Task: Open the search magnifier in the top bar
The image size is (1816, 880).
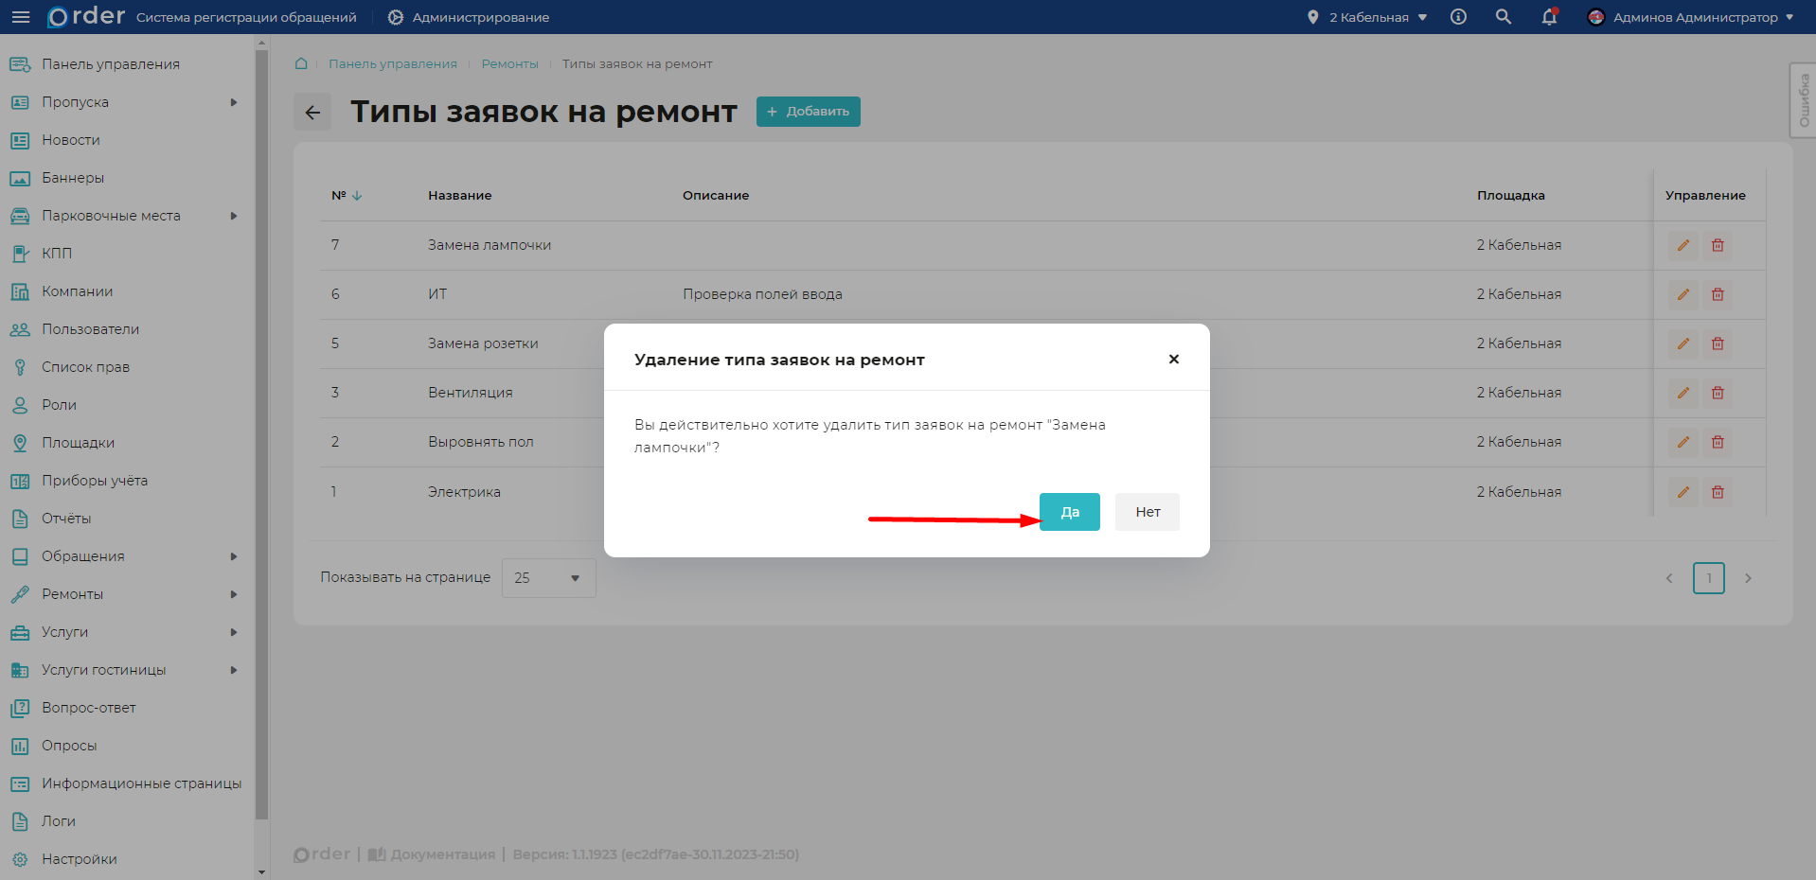Action: (1503, 16)
